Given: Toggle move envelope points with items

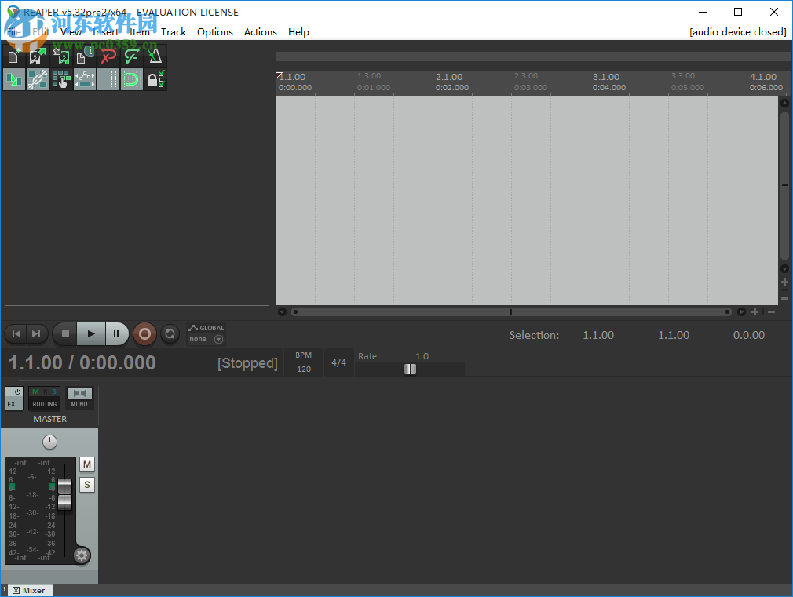Looking at the screenshot, I should (85, 79).
